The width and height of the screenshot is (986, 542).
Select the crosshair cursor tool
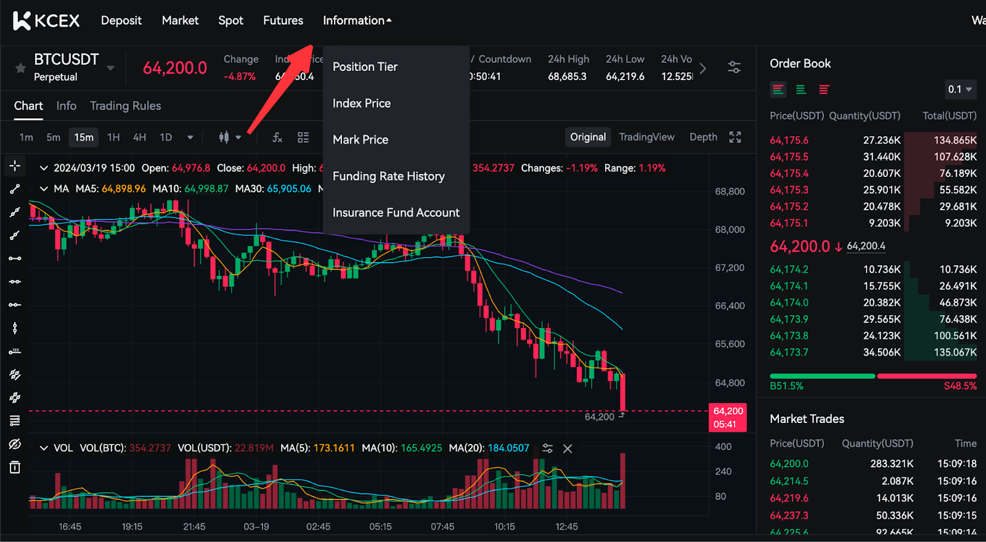[x=15, y=165]
